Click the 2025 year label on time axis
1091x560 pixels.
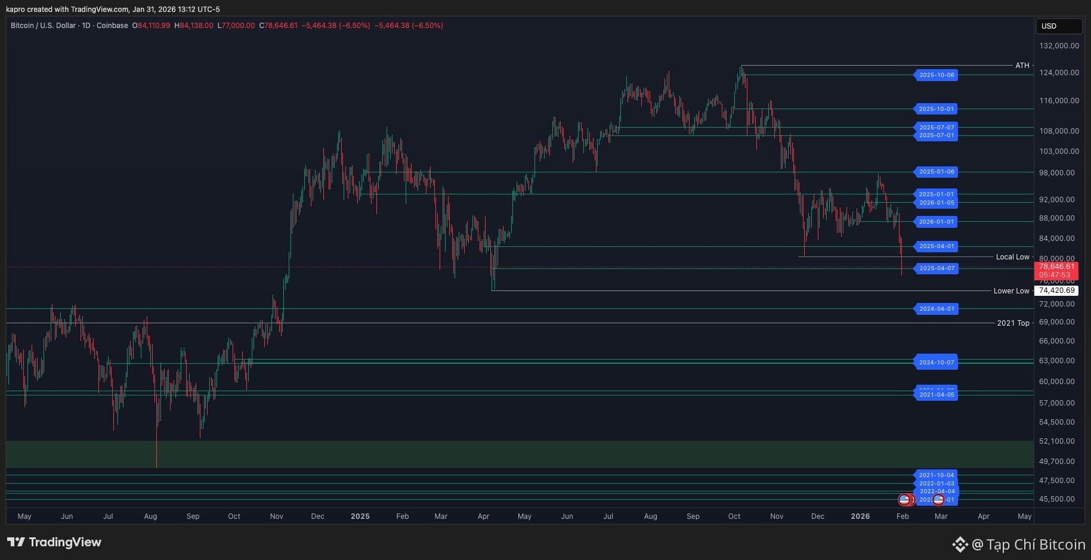(360, 516)
